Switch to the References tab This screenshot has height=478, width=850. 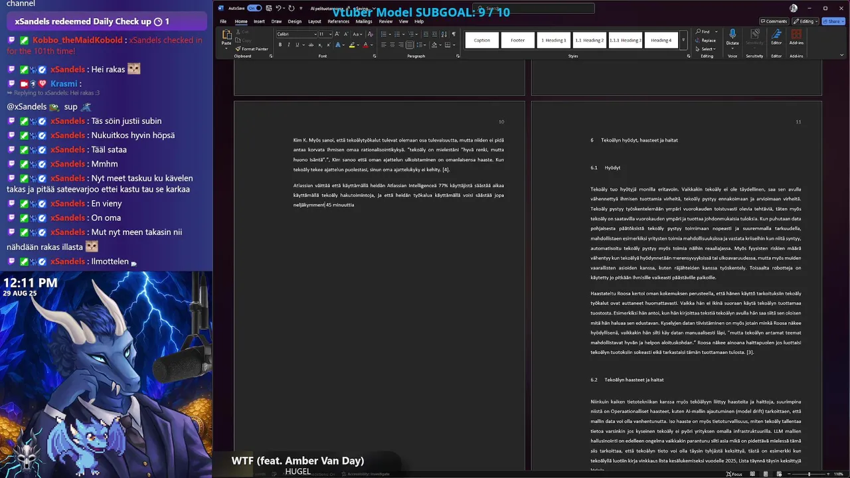[339, 21]
